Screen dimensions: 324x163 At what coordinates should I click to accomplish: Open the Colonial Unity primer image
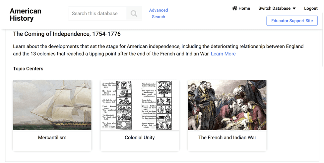pos(140,105)
